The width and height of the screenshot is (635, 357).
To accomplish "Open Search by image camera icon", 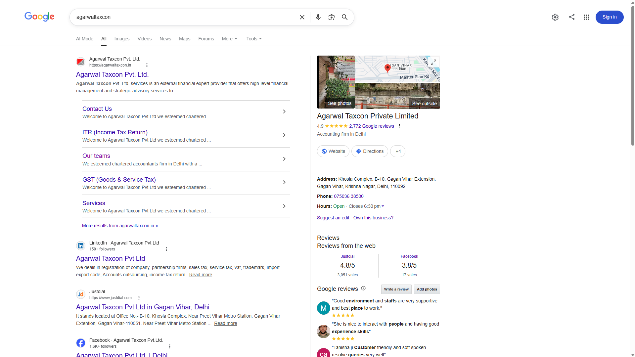I will pos(331,17).
